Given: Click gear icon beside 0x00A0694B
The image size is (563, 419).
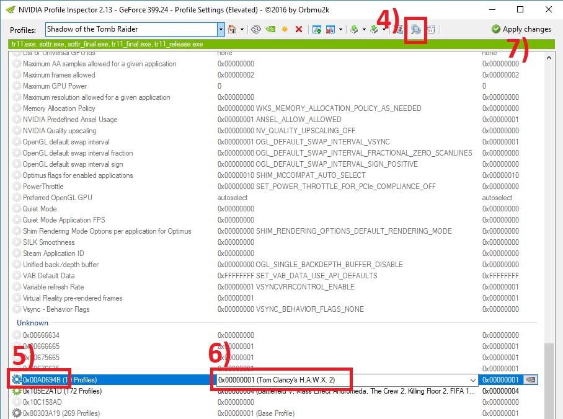Looking at the screenshot, I should pos(17,379).
